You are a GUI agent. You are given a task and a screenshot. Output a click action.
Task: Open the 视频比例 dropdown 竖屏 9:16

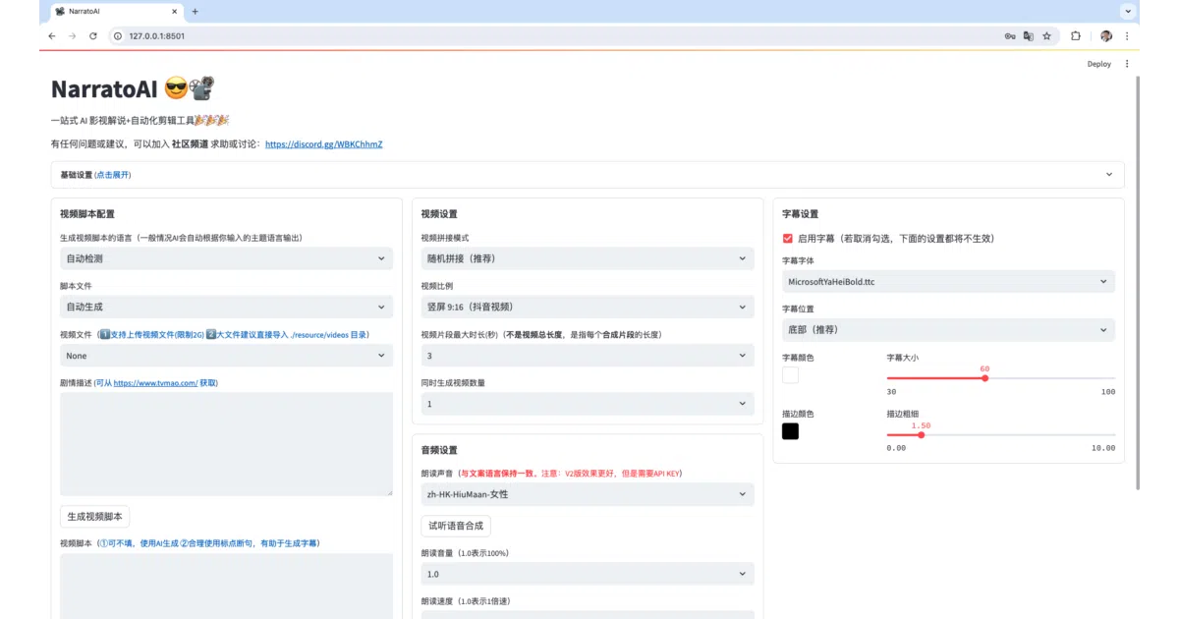(588, 307)
